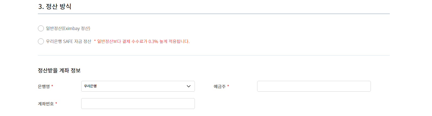Click the 우리은행 SAFE 자금 정산 label text
This screenshot has width=432, height=116.
pyautogui.click(x=68, y=41)
